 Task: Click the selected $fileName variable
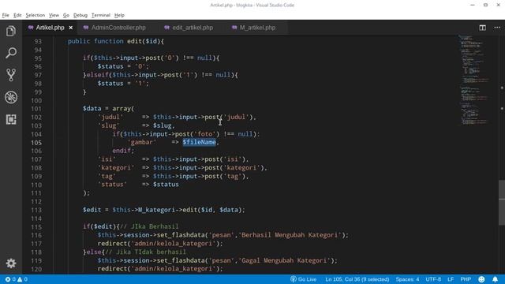200,142
